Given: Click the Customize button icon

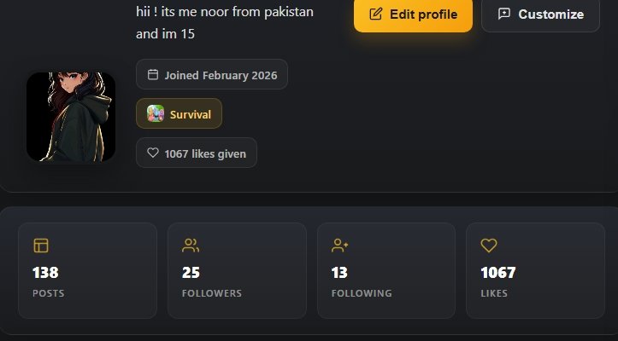Looking at the screenshot, I should 504,14.
